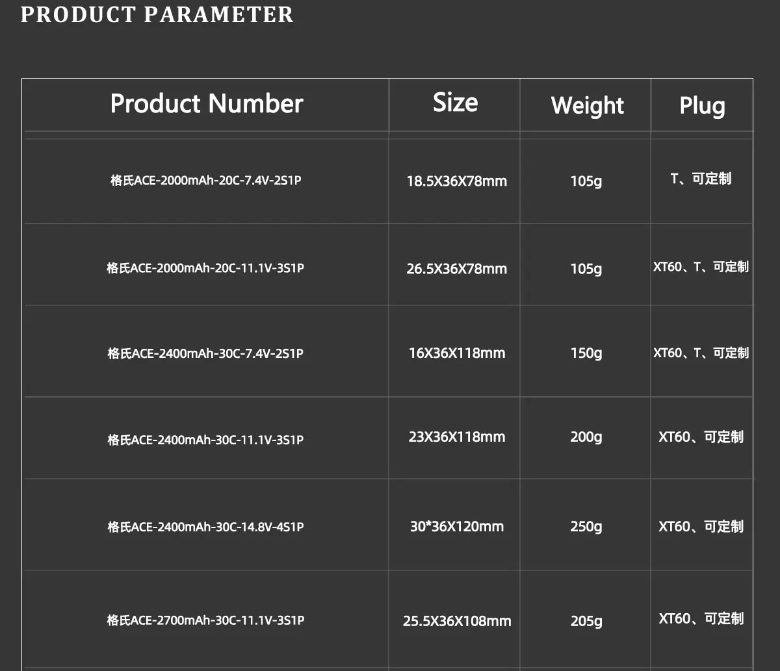This screenshot has height=671, width=780.
Task: Click product ACE-2400mAh-30C-14.8V-4S1P
Action: point(205,527)
